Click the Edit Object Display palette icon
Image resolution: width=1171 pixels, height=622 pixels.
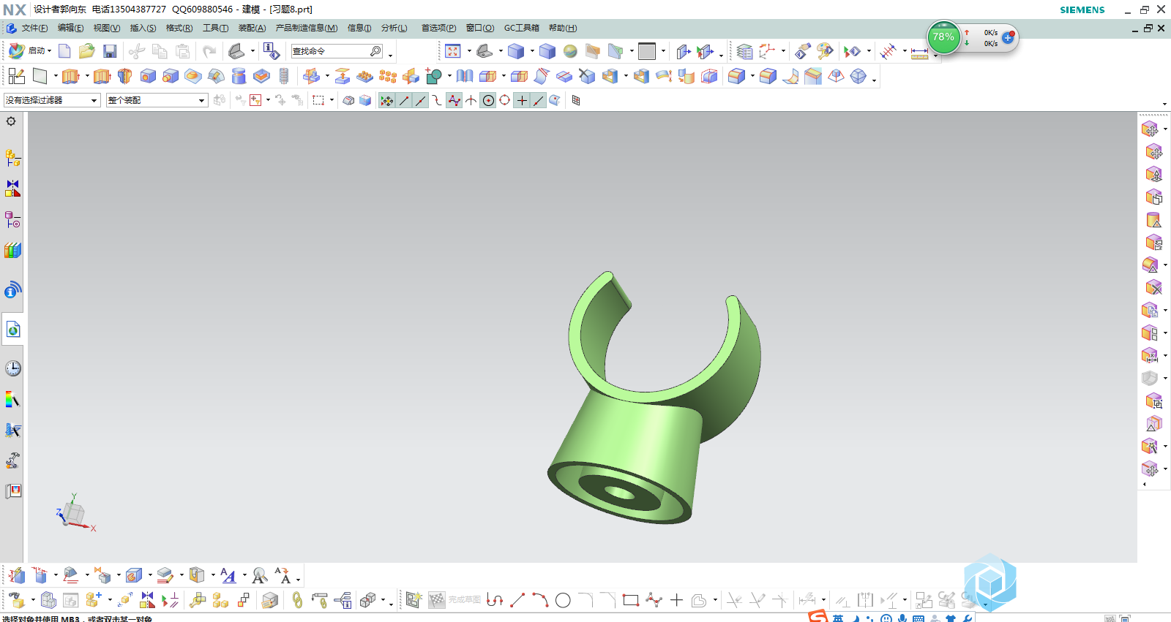[825, 51]
